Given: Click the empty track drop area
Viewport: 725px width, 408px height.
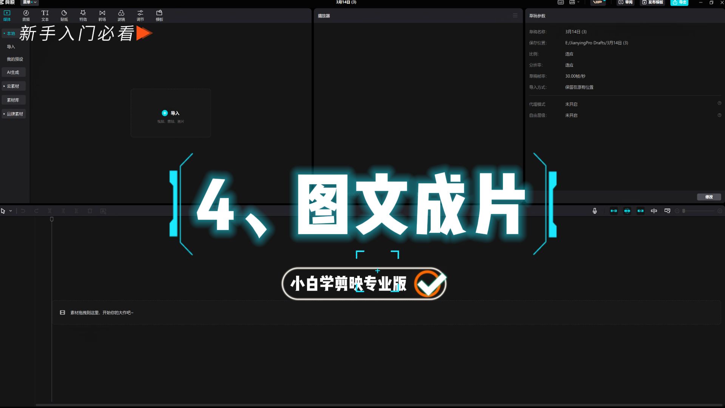Looking at the screenshot, I should 386,312.
